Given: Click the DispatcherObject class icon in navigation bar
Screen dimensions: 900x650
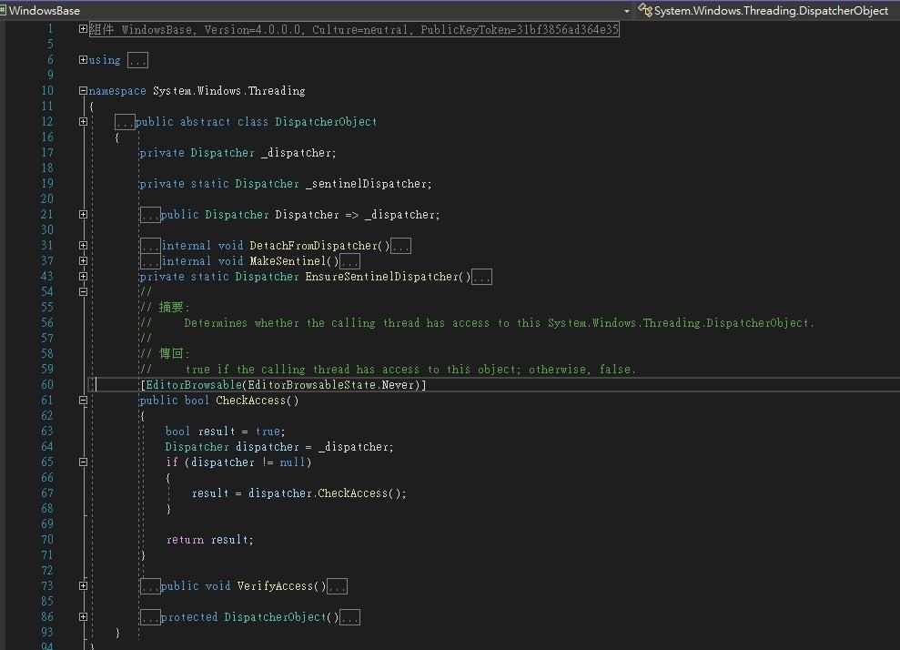Looking at the screenshot, I should point(645,11).
